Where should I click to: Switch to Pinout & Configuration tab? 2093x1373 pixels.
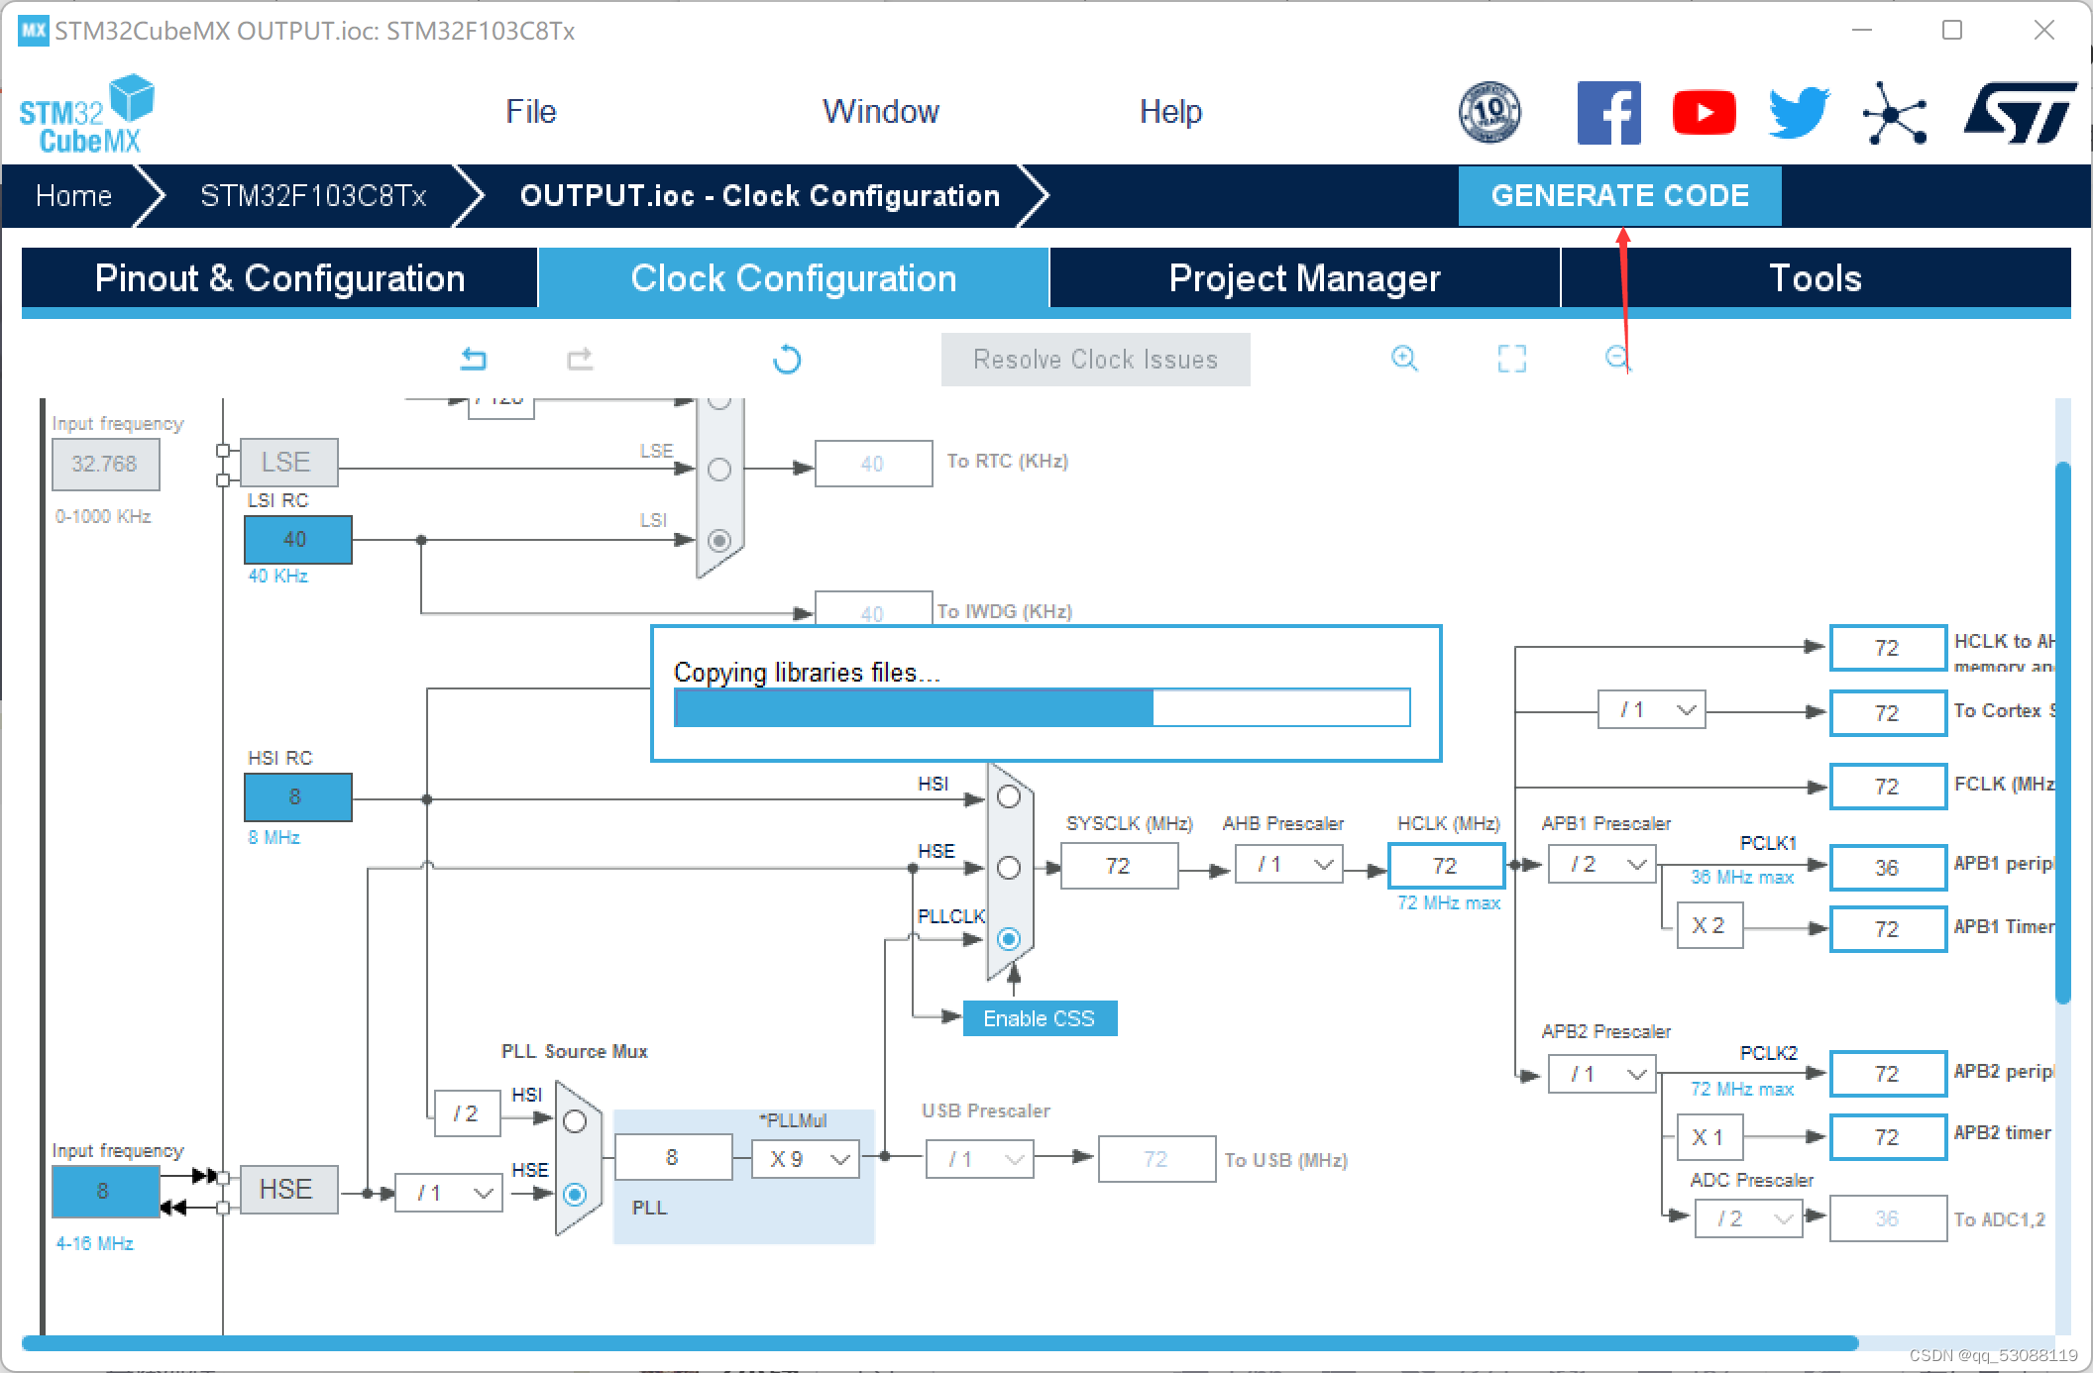click(x=279, y=278)
